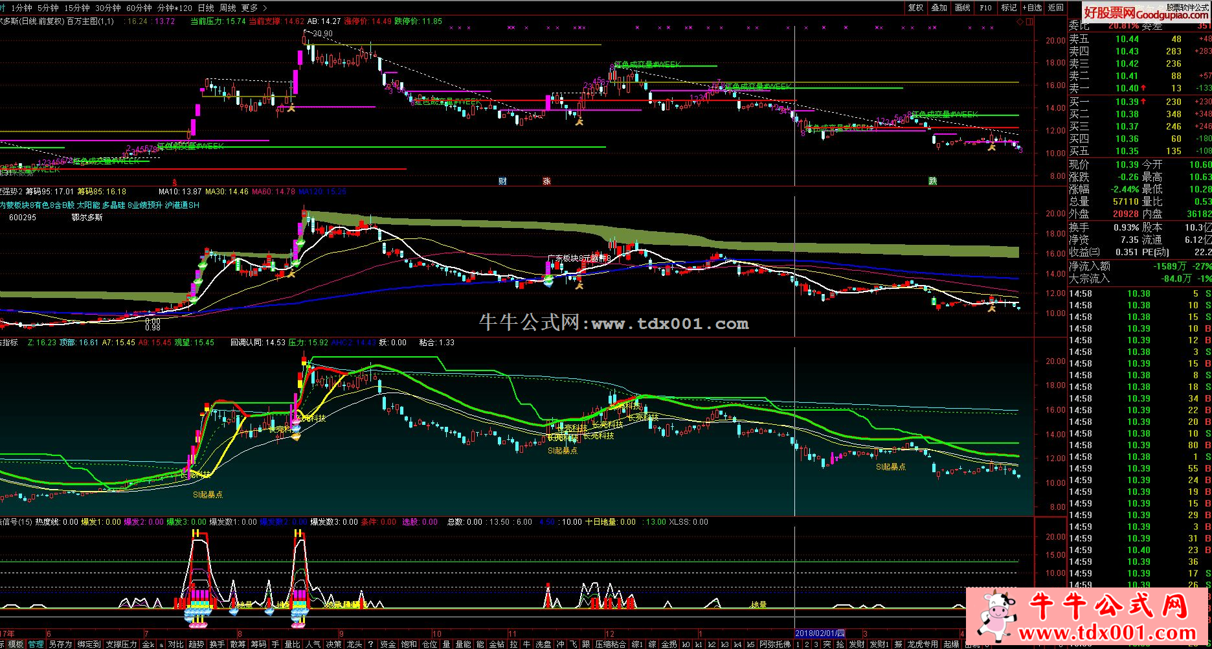The width and height of the screenshot is (1212, 649).
Task: Click the 涨 marker below main chart
Action: 546,181
